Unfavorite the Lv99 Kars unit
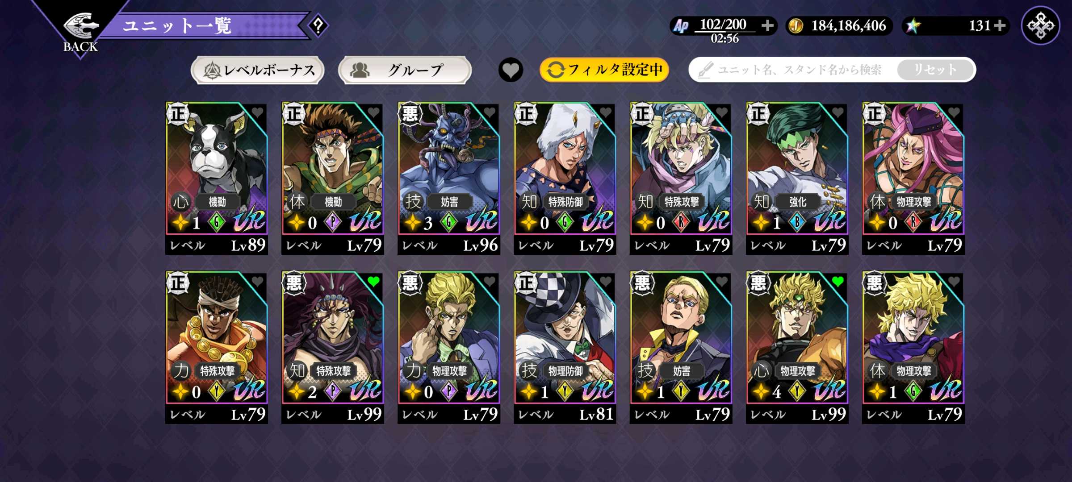This screenshot has width=1072, height=482. coord(373,281)
